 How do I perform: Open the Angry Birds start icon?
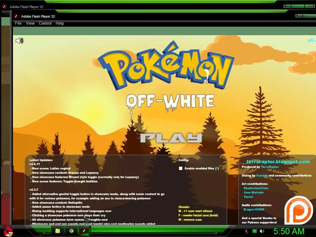pos(8,231)
